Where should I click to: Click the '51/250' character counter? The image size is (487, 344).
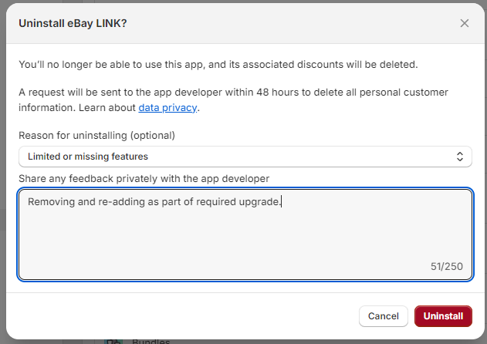pos(447,266)
